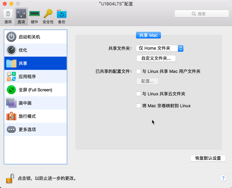
Task: Click the disabled 配置... button
Action: [147, 81]
